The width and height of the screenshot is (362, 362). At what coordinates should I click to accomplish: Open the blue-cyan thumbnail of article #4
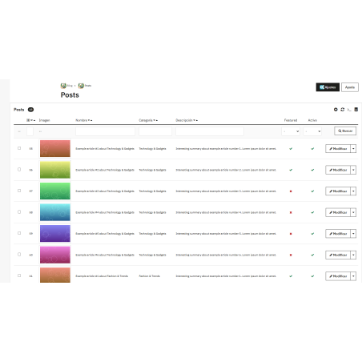[x=55, y=212]
